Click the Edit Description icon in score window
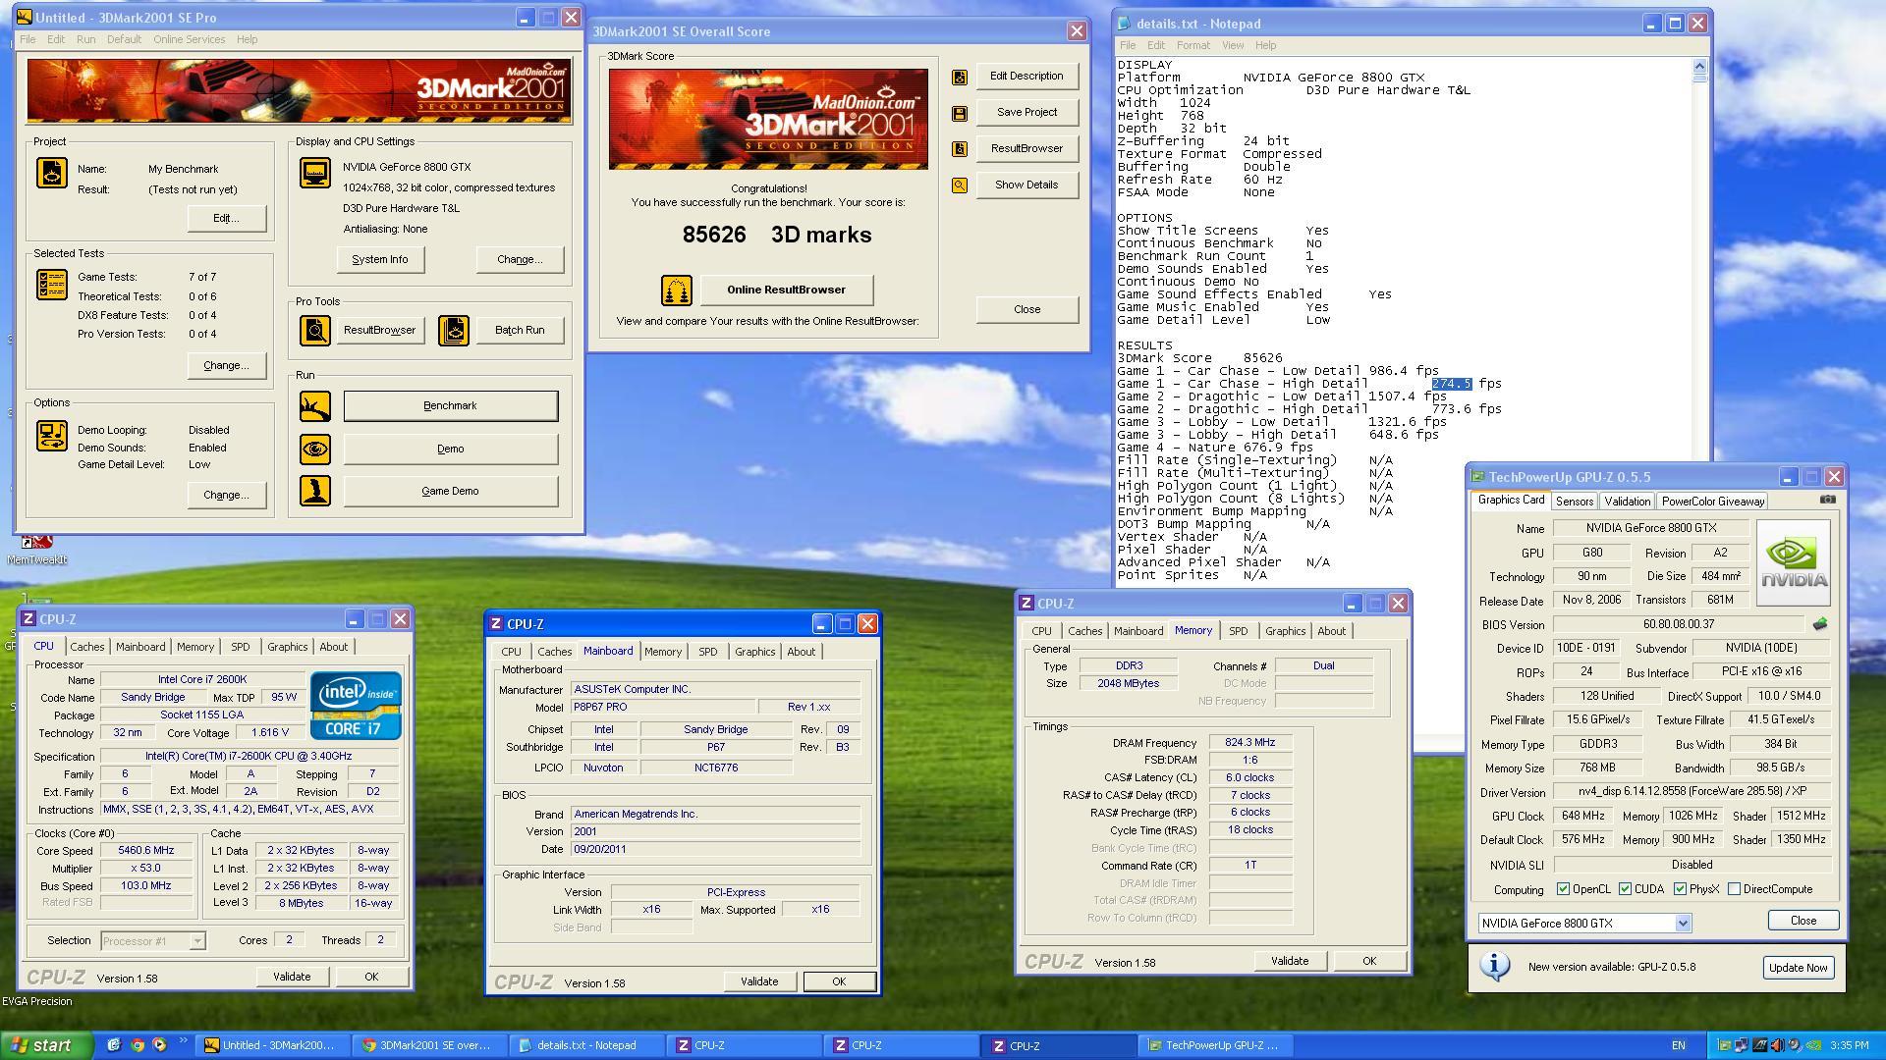 click(x=960, y=77)
